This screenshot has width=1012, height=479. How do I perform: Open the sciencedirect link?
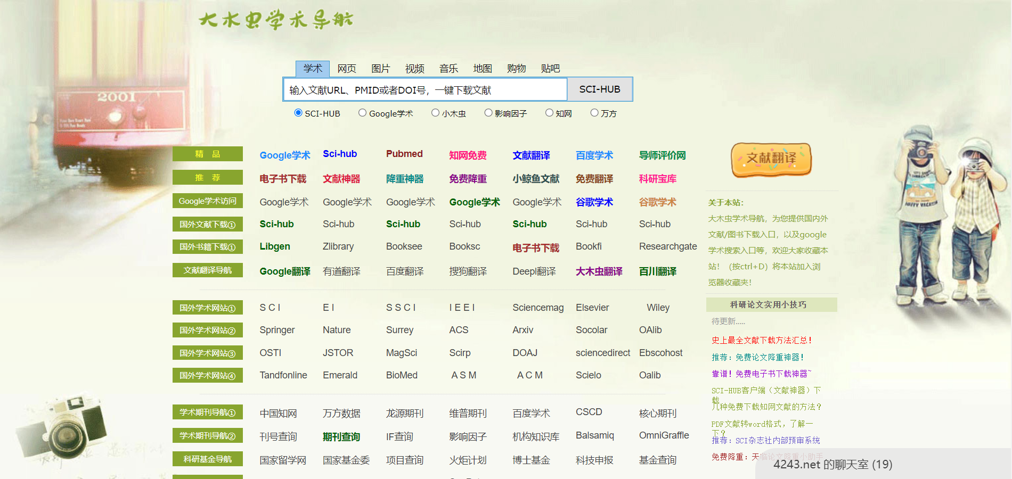603,353
